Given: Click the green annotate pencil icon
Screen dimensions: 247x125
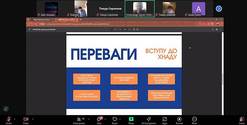Looking at the screenshot, I should (x=6, y=109).
